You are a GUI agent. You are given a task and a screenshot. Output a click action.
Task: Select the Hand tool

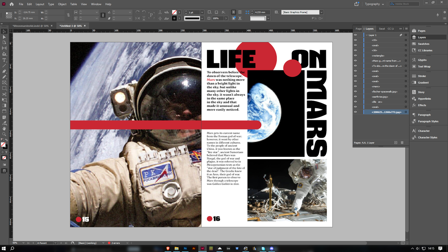4,129
